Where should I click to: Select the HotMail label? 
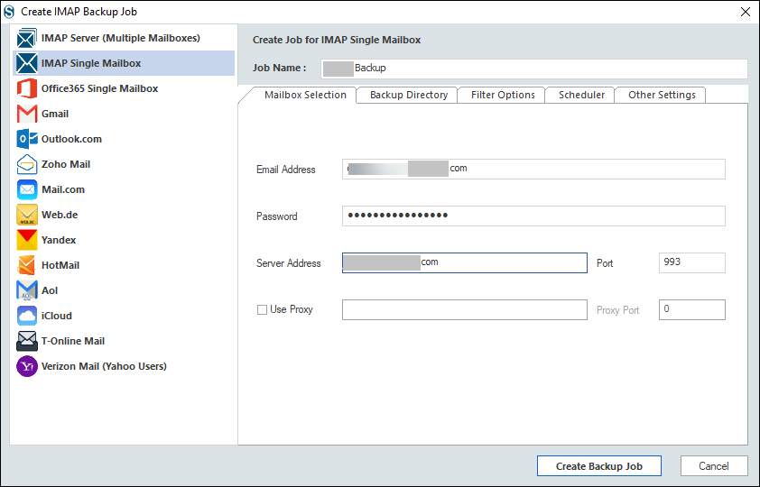tap(60, 265)
